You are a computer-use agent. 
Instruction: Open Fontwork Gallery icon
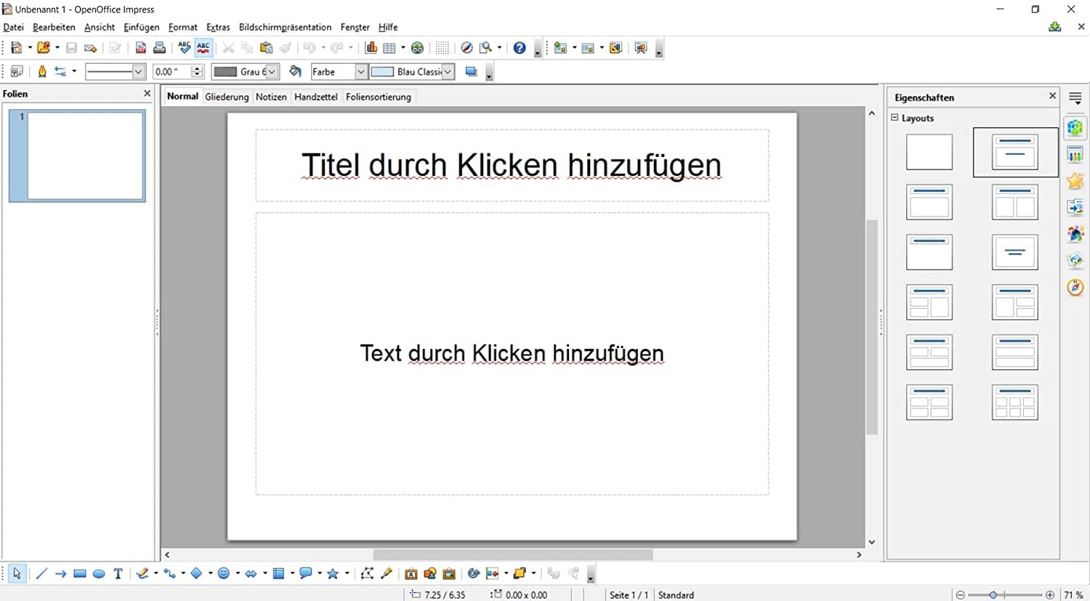coord(411,573)
